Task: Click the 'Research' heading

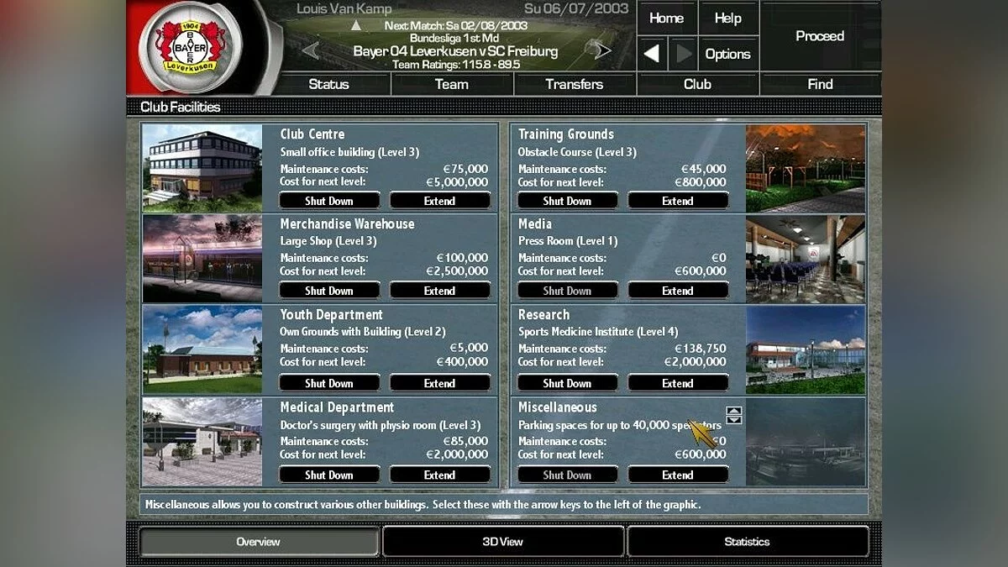Action: 543,315
